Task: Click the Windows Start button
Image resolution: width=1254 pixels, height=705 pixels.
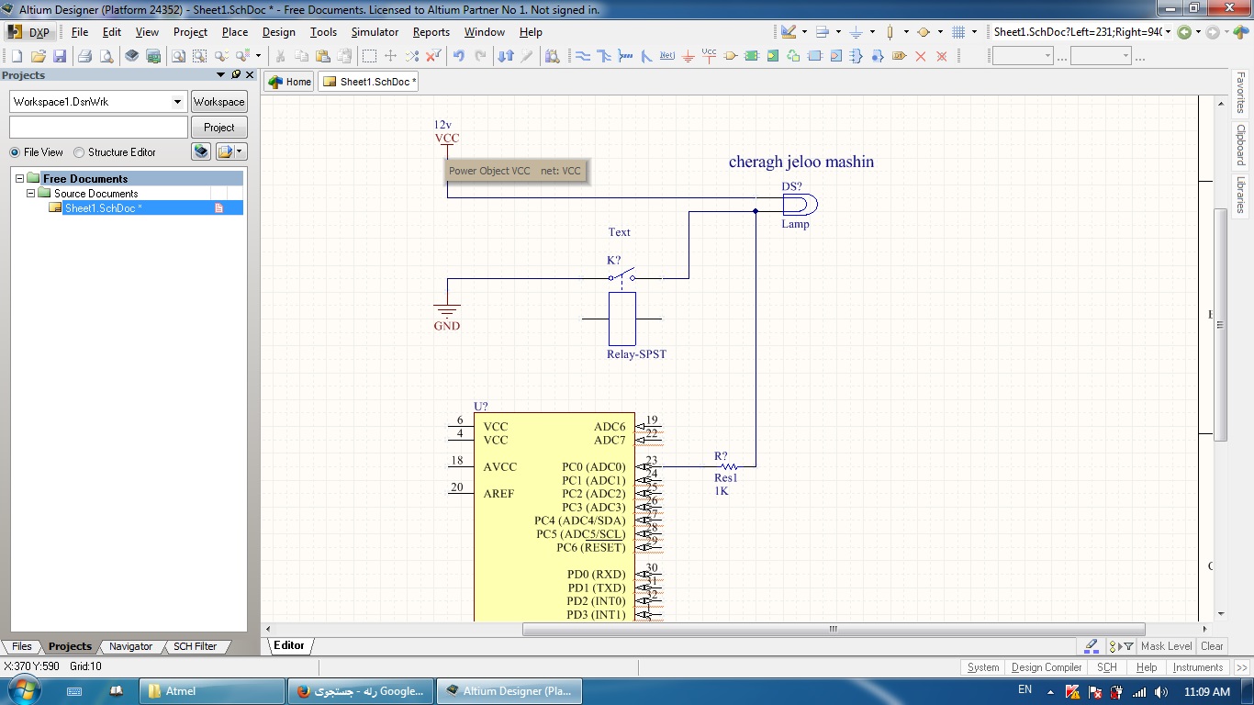Action: pyautogui.click(x=24, y=691)
